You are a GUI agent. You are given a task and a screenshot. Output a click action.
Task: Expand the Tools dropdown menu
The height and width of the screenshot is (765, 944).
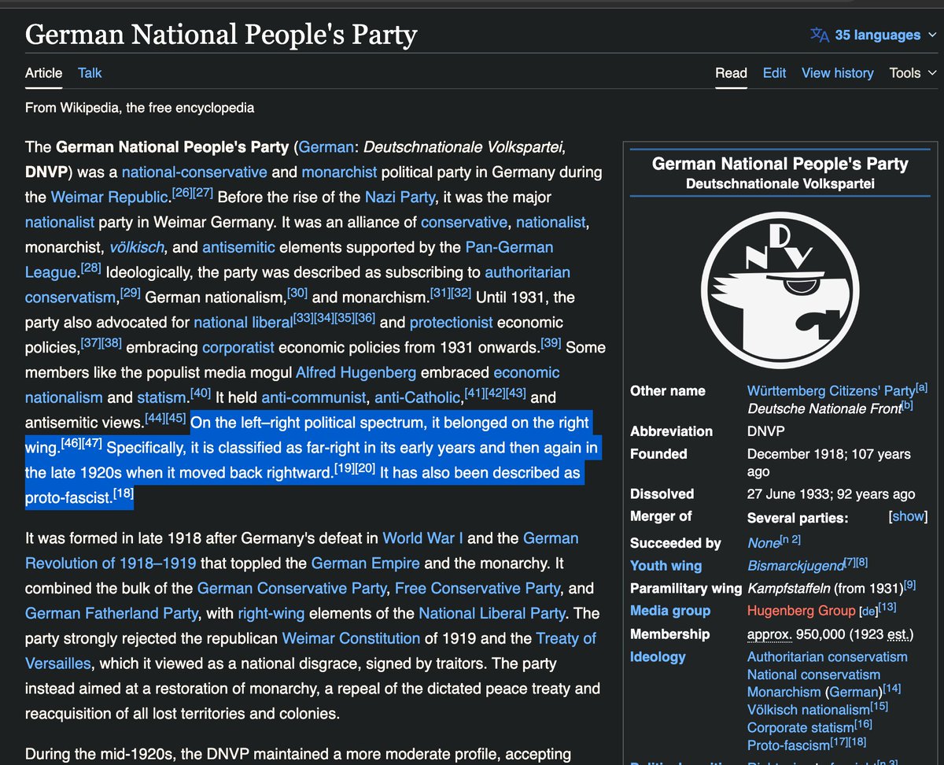(913, 72)
